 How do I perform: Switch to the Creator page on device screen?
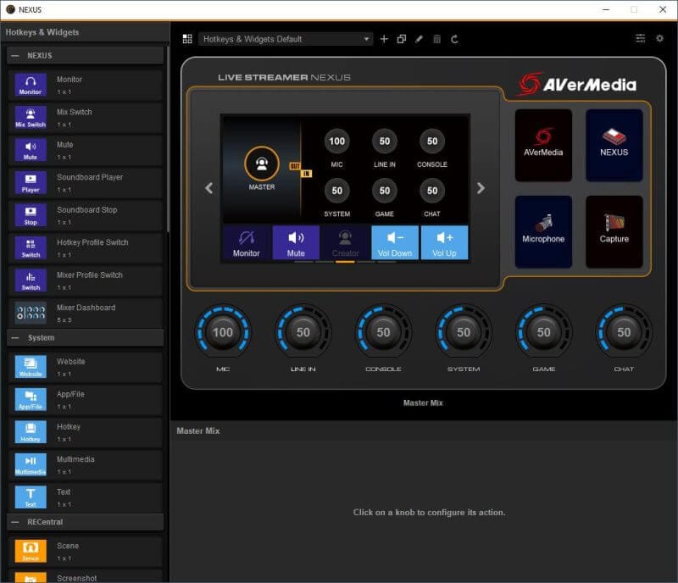345,242
